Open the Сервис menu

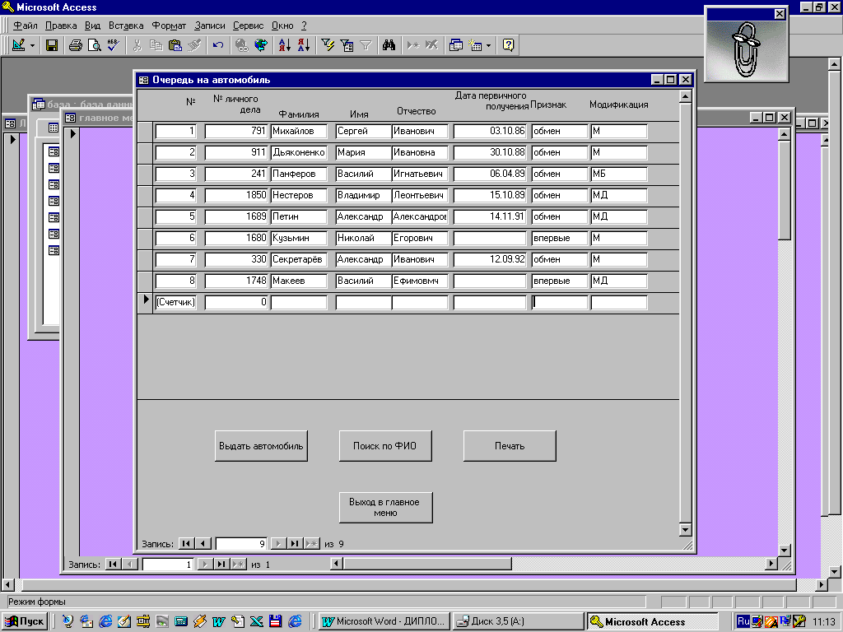coord(248,26)
